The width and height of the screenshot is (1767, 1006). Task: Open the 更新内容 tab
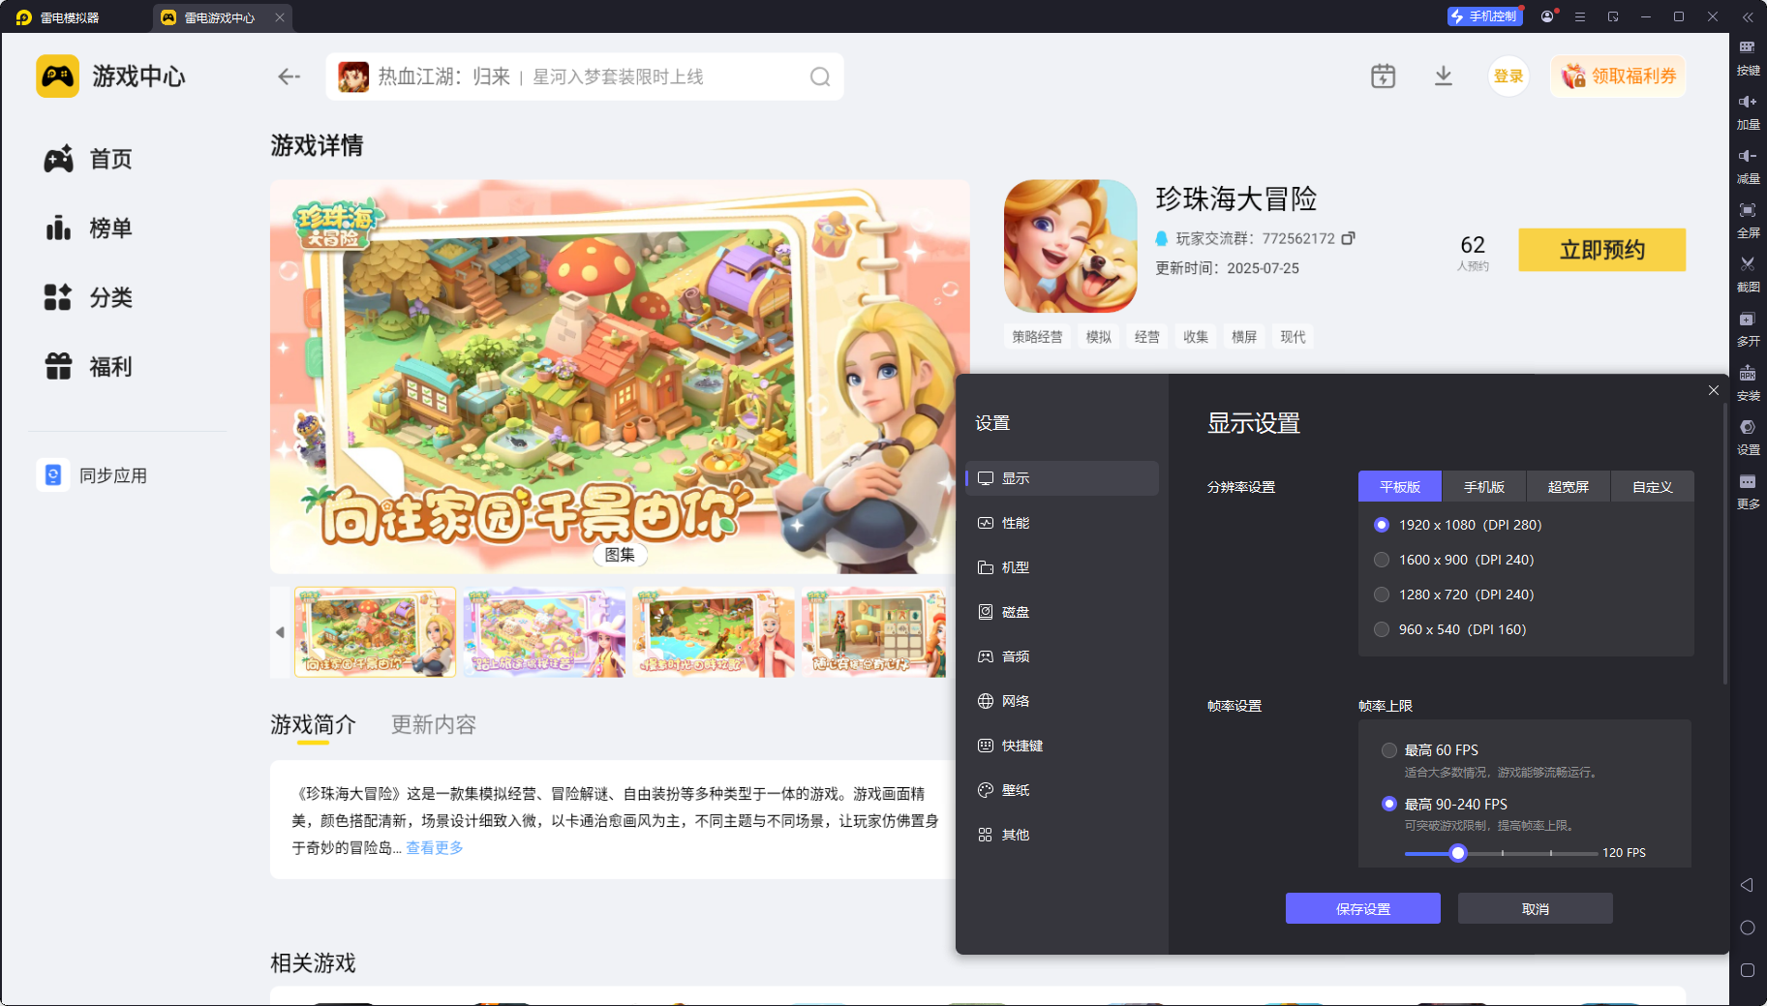pos(433,724)
